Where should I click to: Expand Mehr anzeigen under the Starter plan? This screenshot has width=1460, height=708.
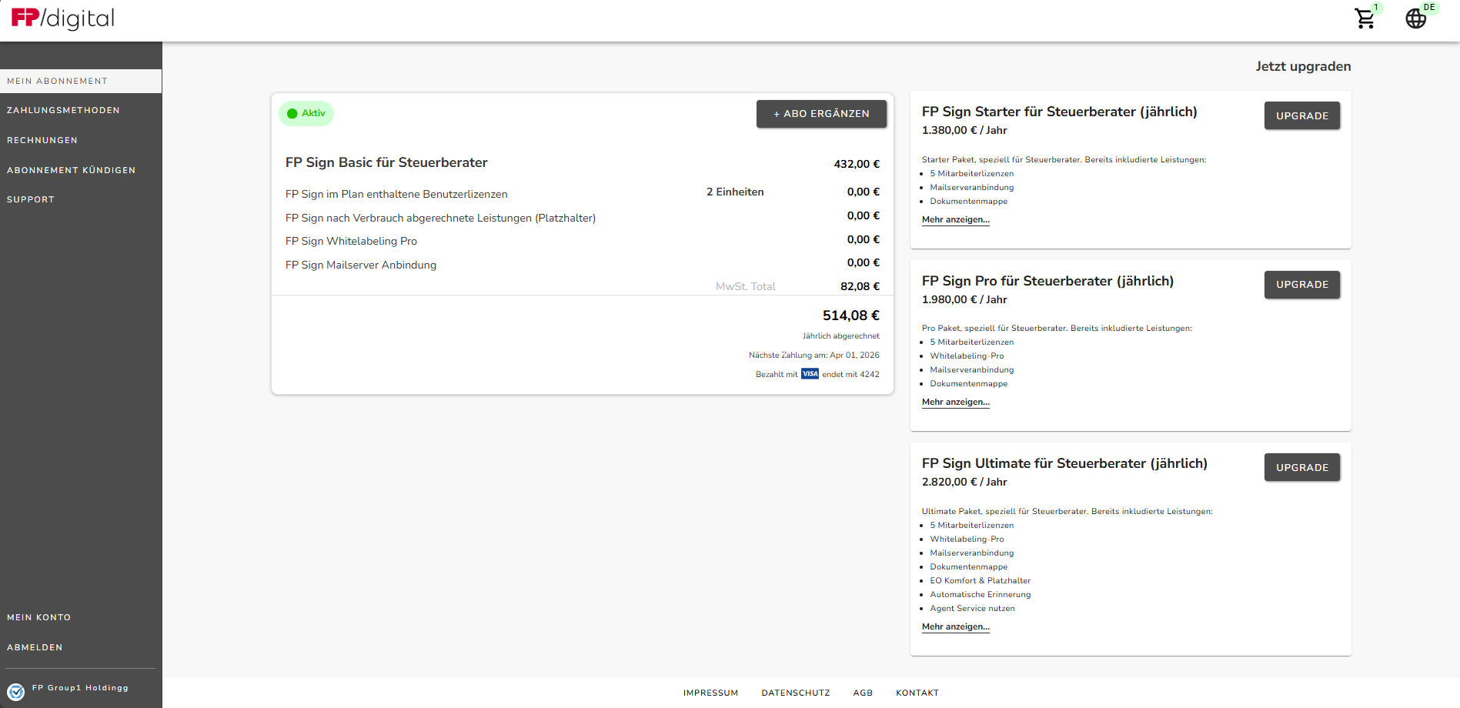point(956,220)
